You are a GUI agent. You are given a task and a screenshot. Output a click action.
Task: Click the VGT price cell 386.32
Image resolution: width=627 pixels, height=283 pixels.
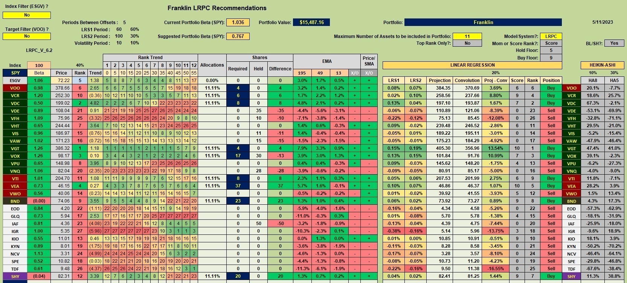pos(61,148)
